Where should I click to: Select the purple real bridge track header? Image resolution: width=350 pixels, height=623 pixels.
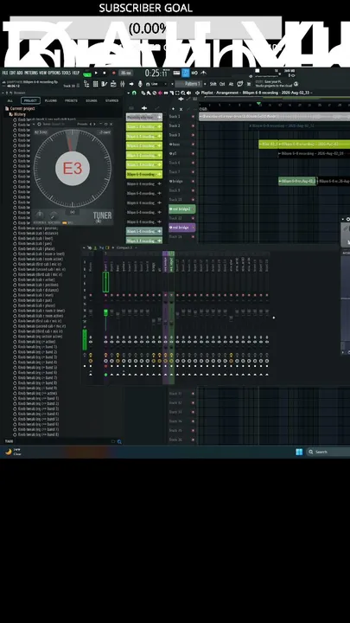182,228
